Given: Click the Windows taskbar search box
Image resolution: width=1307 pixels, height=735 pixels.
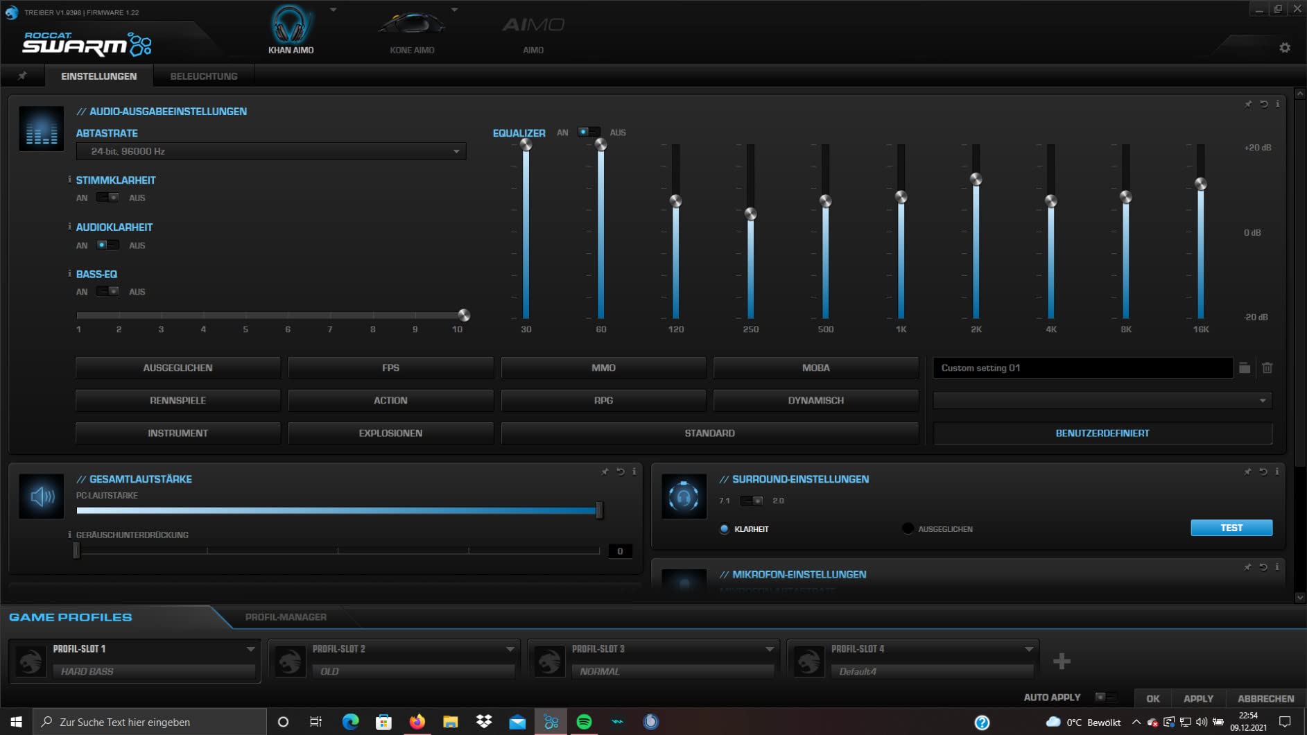Looking at the screenshot, I should point(150,722).
